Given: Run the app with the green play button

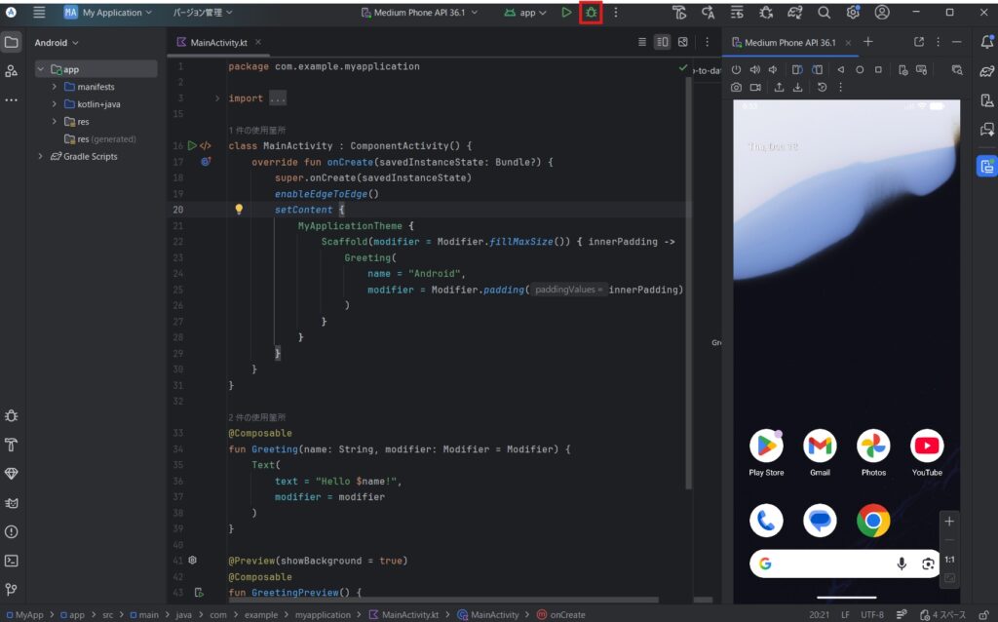Looking at the screenshot, I should (x=567, y=13).
